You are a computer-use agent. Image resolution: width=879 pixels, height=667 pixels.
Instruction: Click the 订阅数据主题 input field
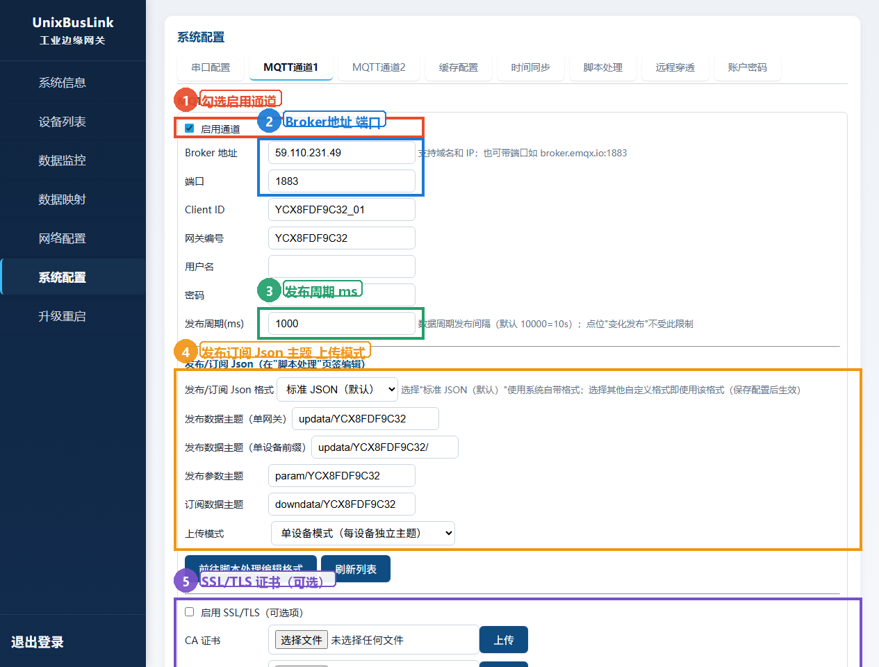coord(342,504)
